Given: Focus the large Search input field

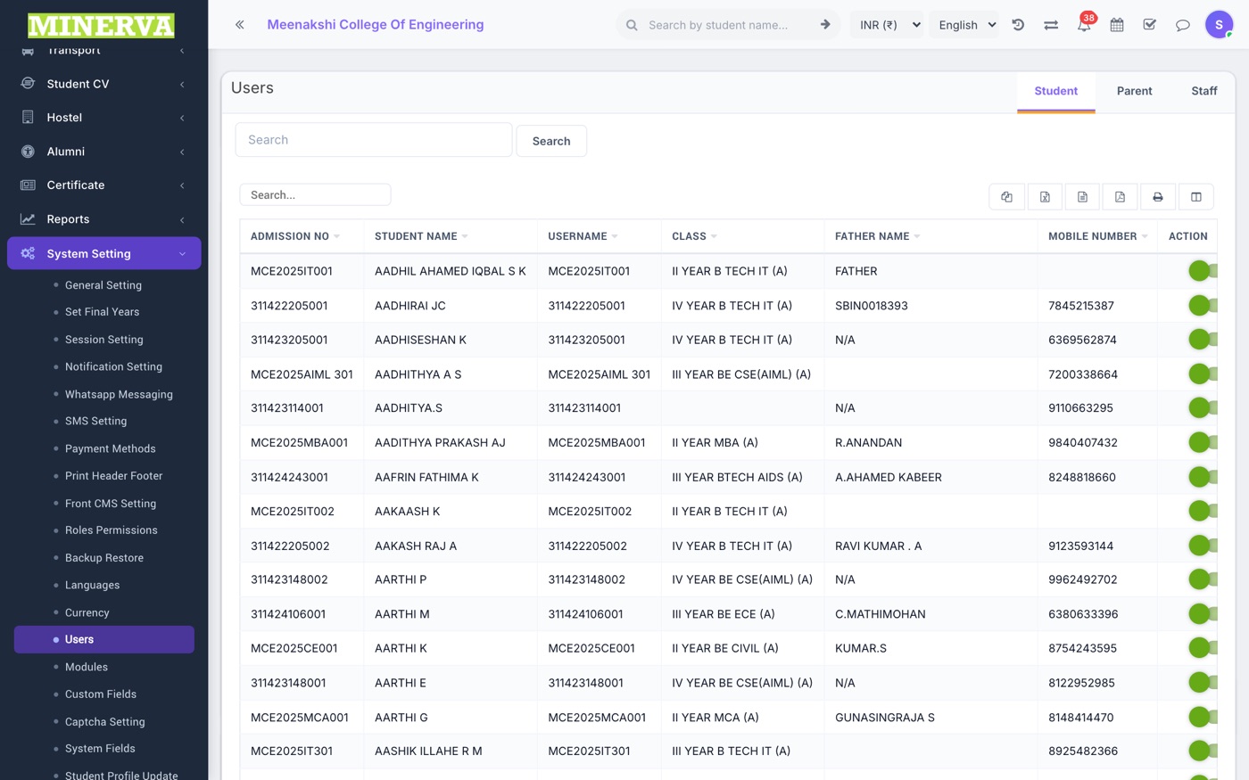Looking at the screenshot, I should click(374, 140).
